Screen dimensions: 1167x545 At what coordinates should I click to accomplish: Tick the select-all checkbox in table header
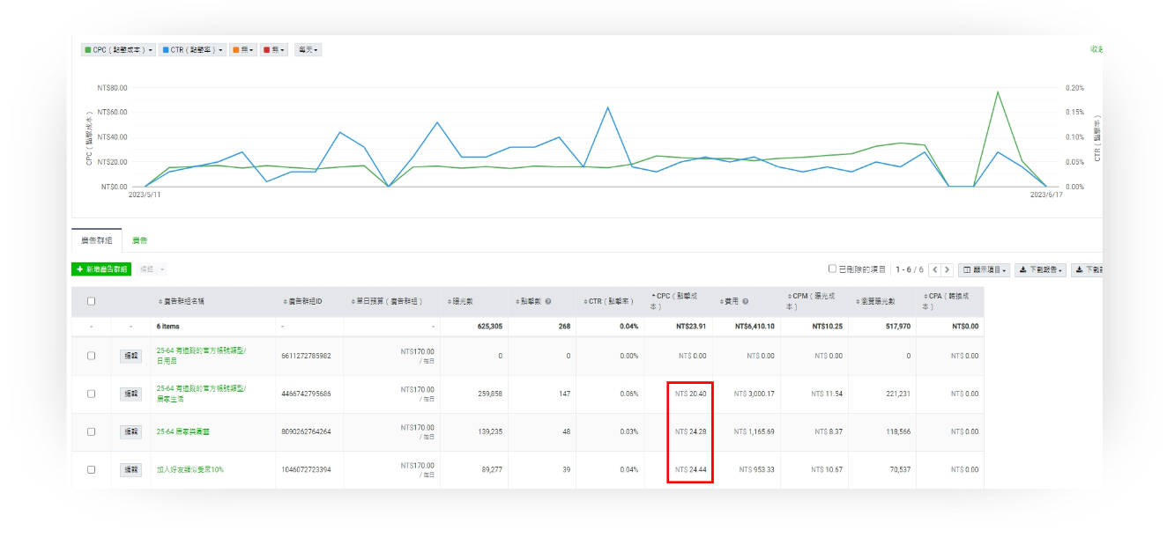[92, 301]
